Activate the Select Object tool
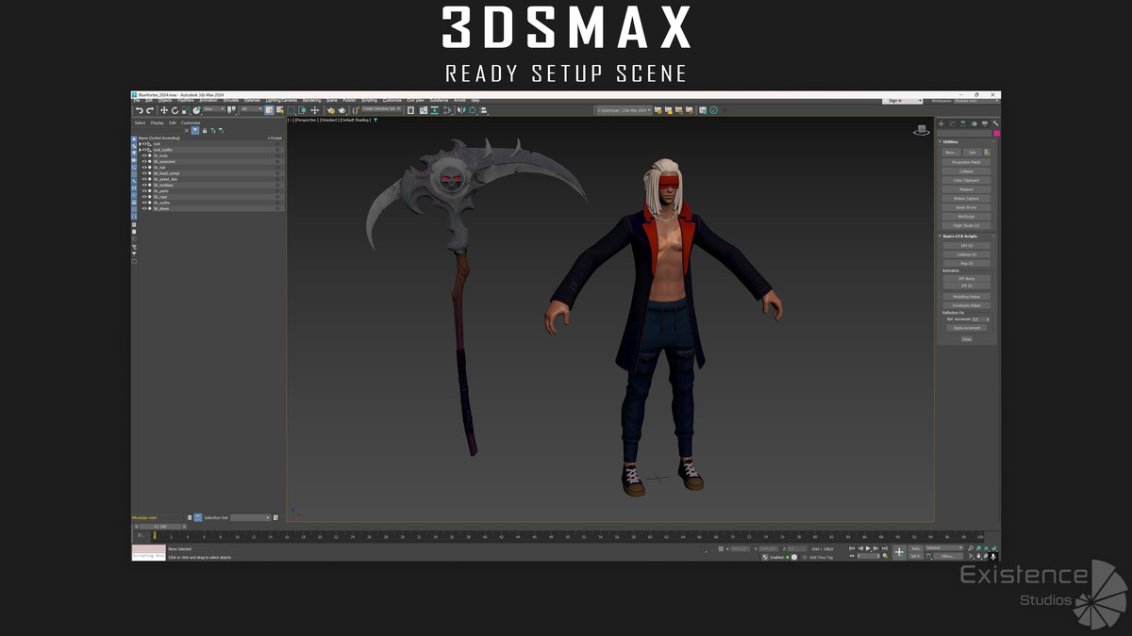 point(270,110)
